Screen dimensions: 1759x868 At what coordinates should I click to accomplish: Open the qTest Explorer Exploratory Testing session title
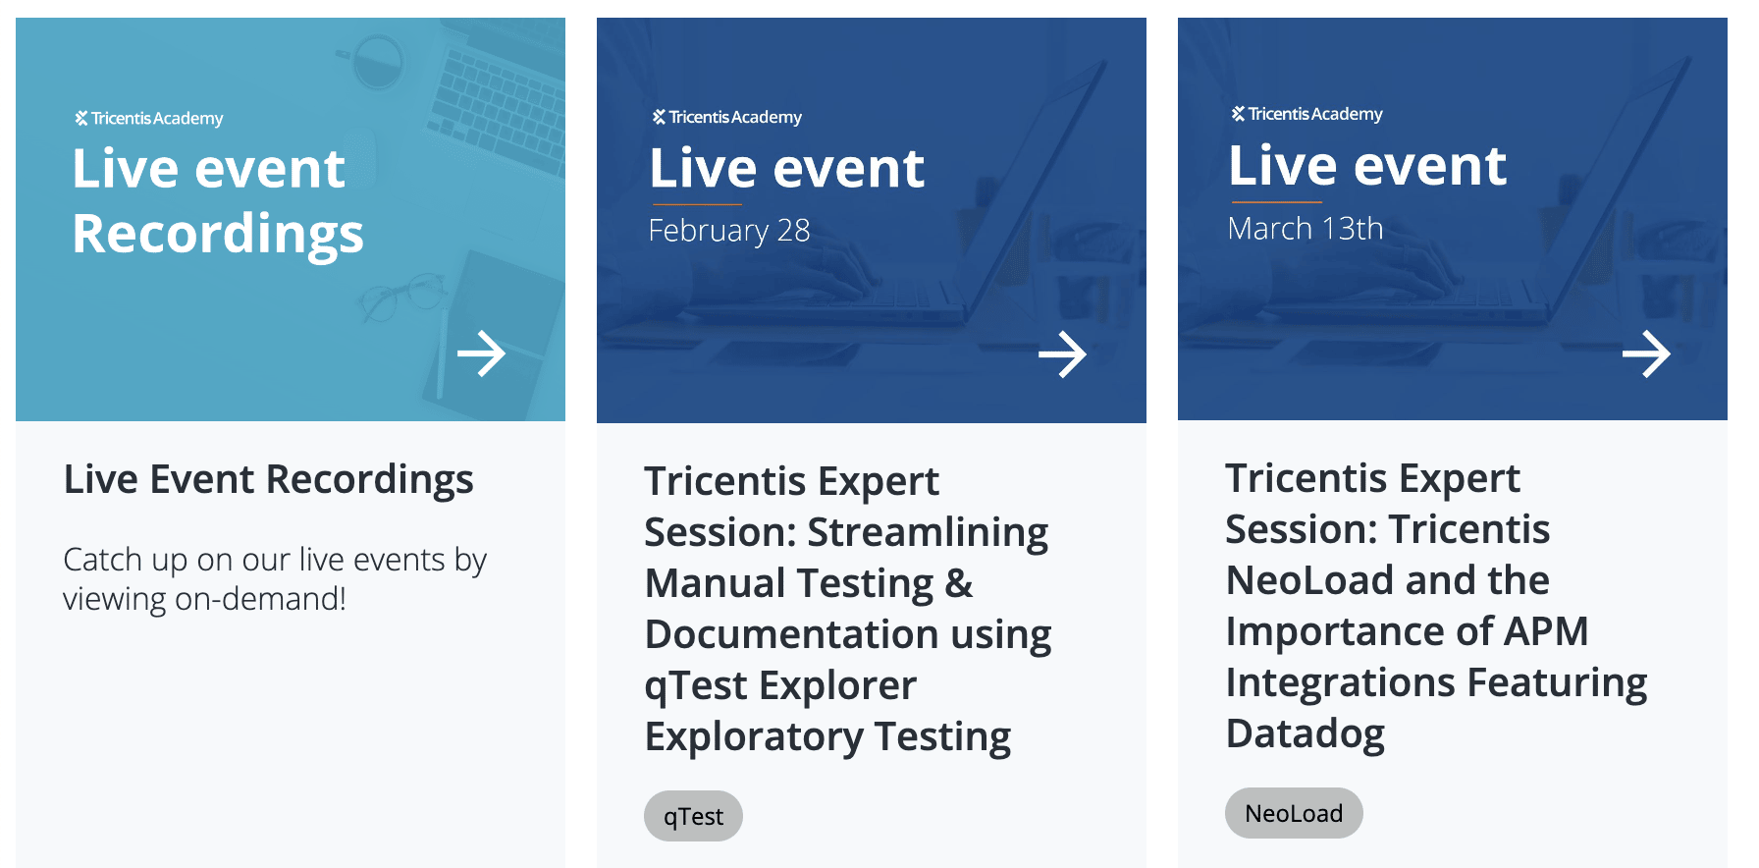(x=847, y=609)
